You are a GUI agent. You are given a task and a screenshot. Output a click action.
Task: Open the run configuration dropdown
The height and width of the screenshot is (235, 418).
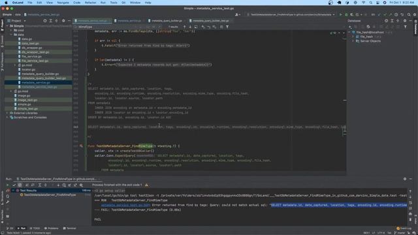point(291,14)
